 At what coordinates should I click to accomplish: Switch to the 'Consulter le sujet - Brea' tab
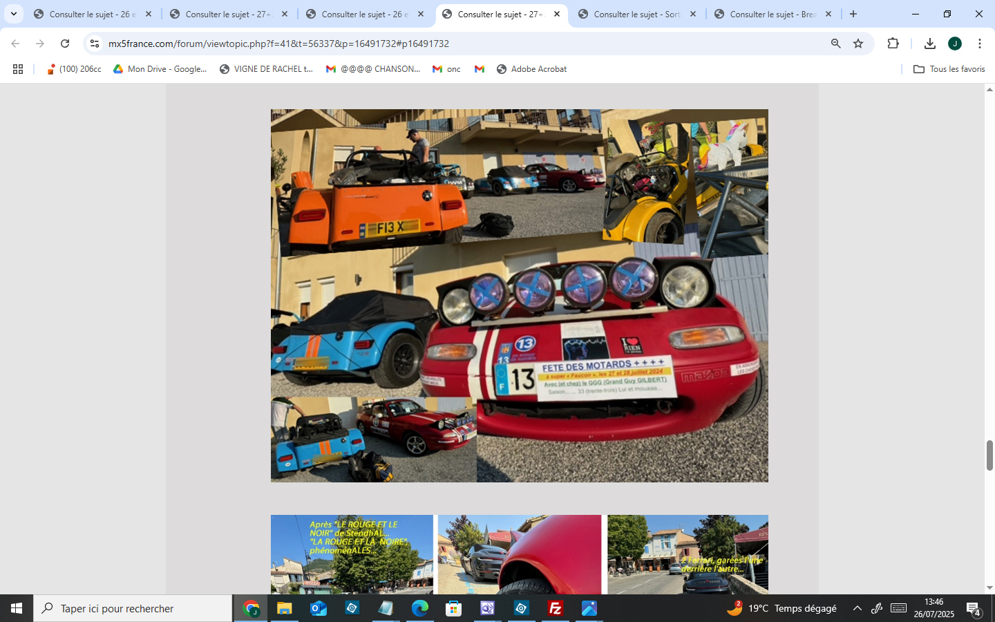772,14
